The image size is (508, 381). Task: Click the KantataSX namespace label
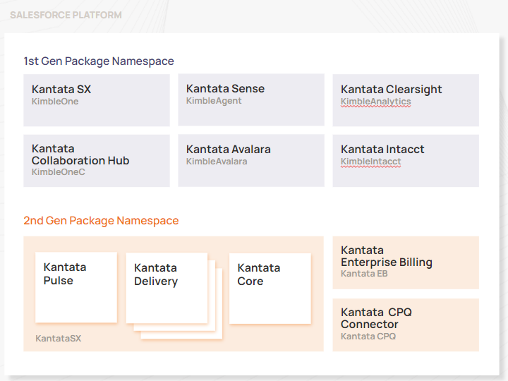58,339
